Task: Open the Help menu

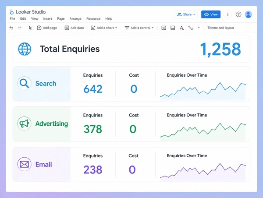Action: pyautogui.click(x=109, y=18)
